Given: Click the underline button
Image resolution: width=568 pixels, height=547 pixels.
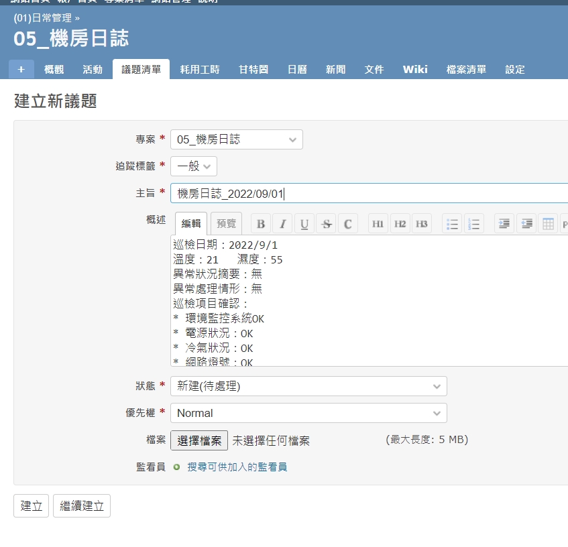Looking at the screenshot, I should tap(304, 224).
